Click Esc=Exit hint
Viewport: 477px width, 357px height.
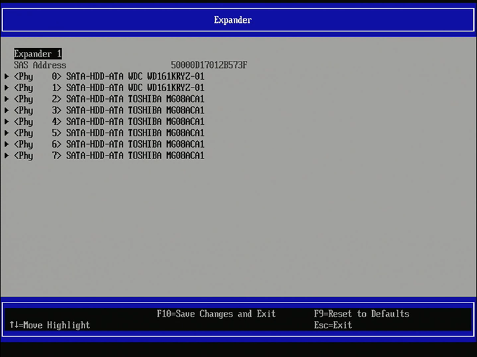pos(333,325)
